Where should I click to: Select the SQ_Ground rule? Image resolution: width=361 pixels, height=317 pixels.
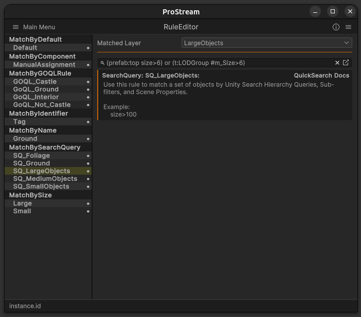coord(48,163)
